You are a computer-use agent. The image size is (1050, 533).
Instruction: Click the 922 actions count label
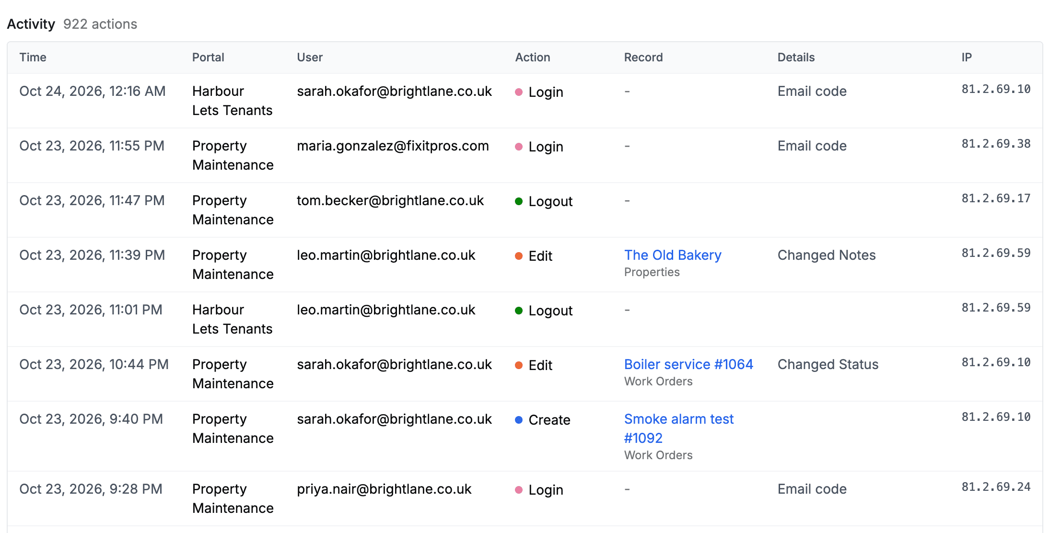pyautogui.click(x=100, y=24)
